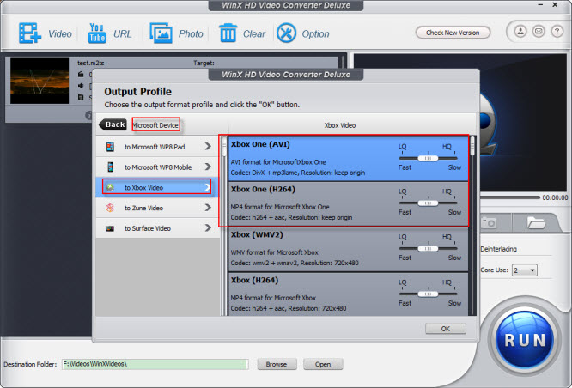Click the user account icon
The width and height of the screenshot is (572, 388).
tap(520, 32)
